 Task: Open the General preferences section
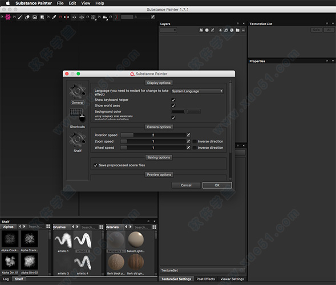pos(78,94)
